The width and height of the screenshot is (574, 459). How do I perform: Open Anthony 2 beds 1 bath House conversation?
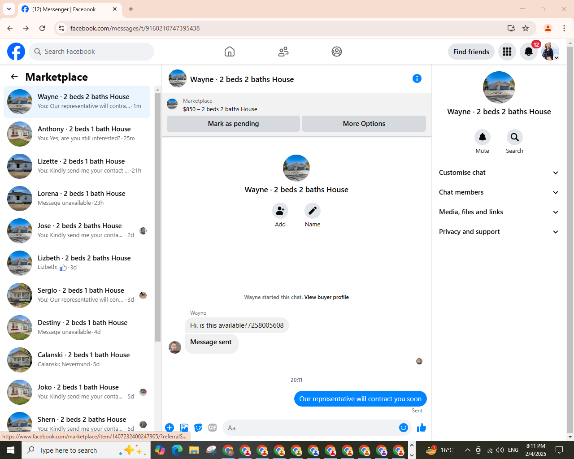[77, 134]
